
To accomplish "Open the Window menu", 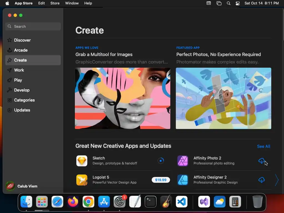I will (72, 3).
